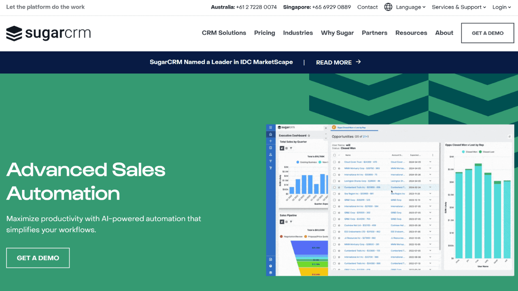This screenshot has width=518, height=291.
Task: Check the QR&E Corp $28200 row checkbox
Action: (x=334, y=200)
